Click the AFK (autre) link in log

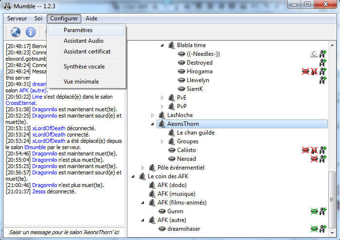33,90
